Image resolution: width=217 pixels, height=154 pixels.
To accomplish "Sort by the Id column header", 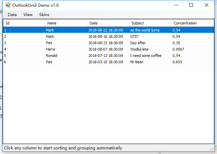I will point(24,23).
